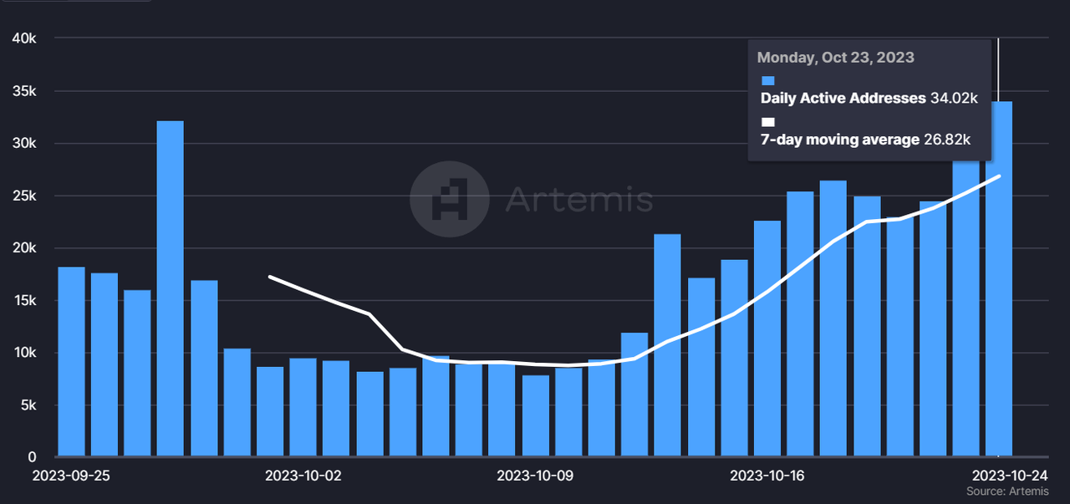
Task: Click the Source: Artemis credit text
Action: [1006, 491]
